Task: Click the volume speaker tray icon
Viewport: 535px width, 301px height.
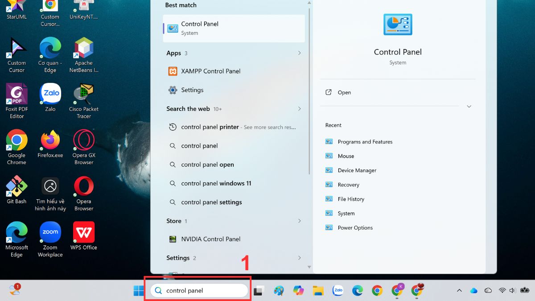Action: [x=513, y=290]
